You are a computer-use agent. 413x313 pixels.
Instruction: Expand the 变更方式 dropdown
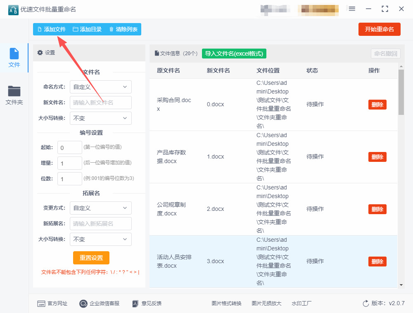pyautogui.click(x=100, y=208)
